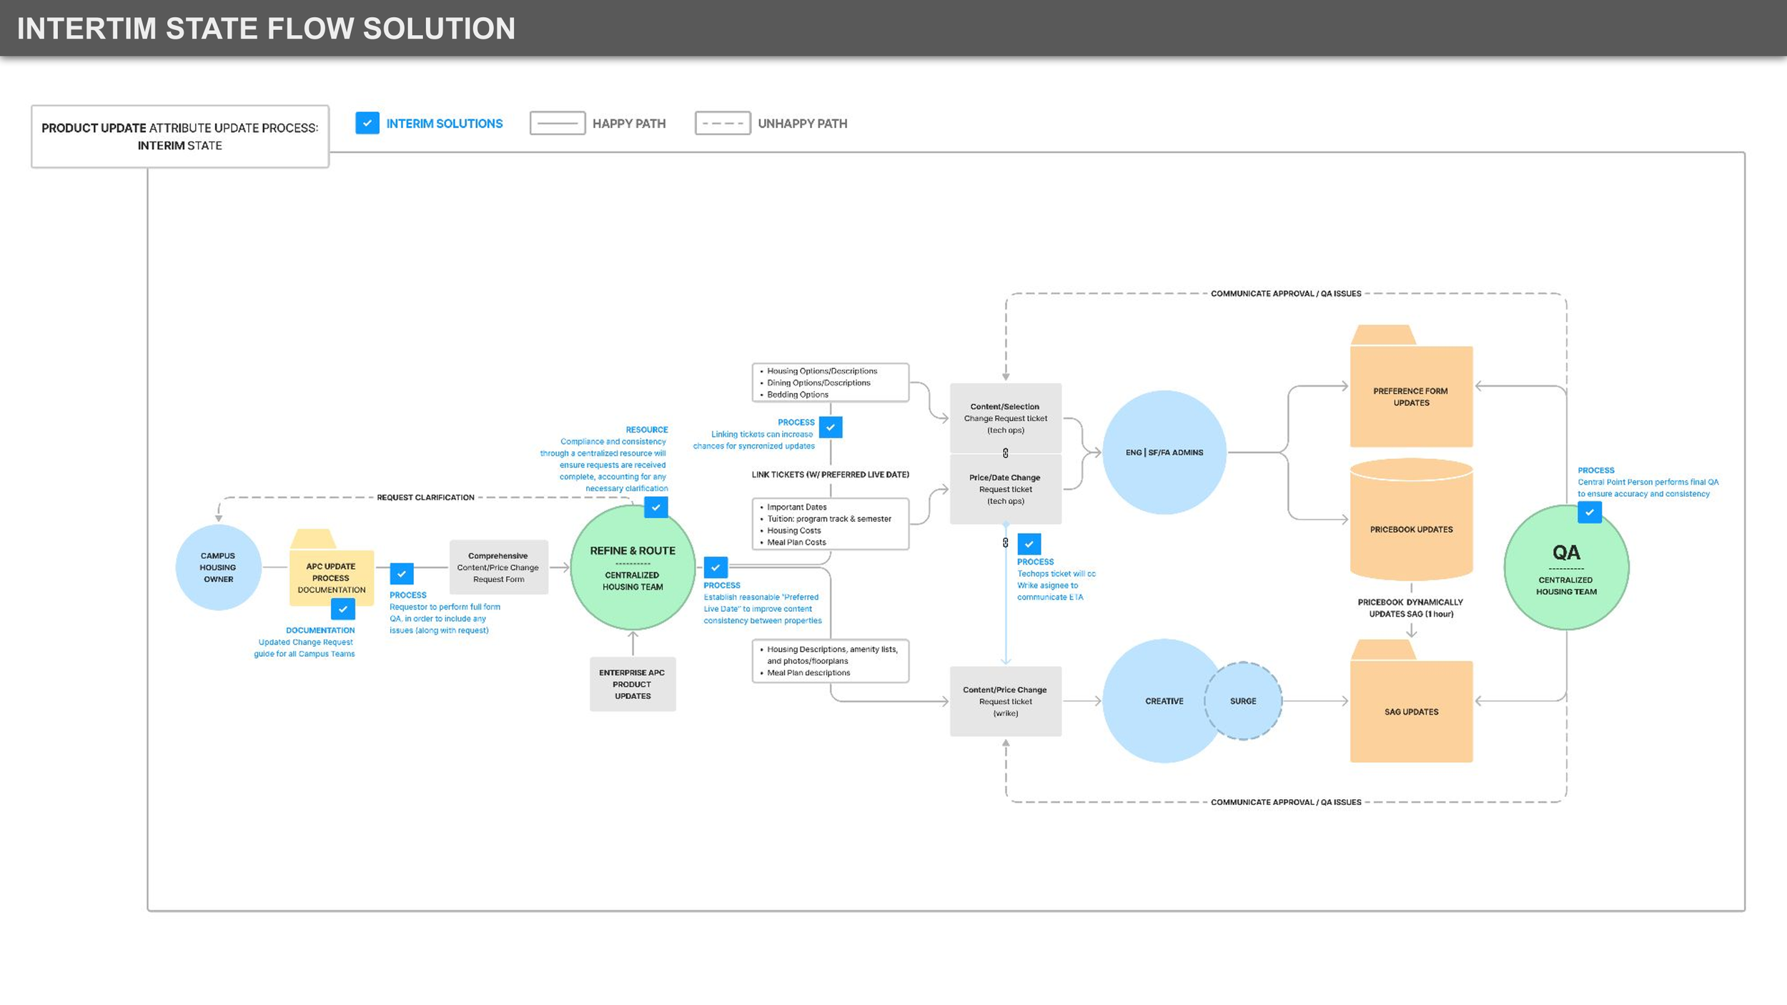Click 'LINK TICKETS (W/ PREFERRED LIVE DATE)' label
The height and width of the screenshot is (1005, 1787).
click(831, 475)
